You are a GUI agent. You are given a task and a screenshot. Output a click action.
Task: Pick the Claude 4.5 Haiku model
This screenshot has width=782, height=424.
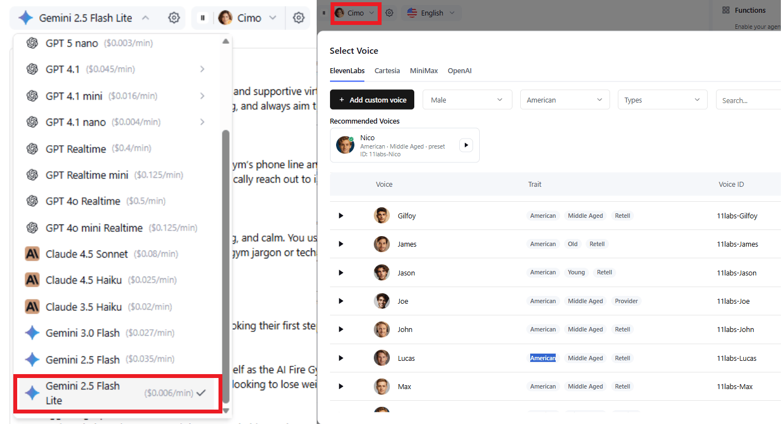117,280
